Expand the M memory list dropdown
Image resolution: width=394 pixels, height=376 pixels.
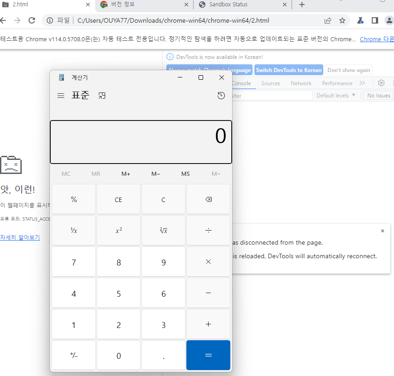pos(216,174)
